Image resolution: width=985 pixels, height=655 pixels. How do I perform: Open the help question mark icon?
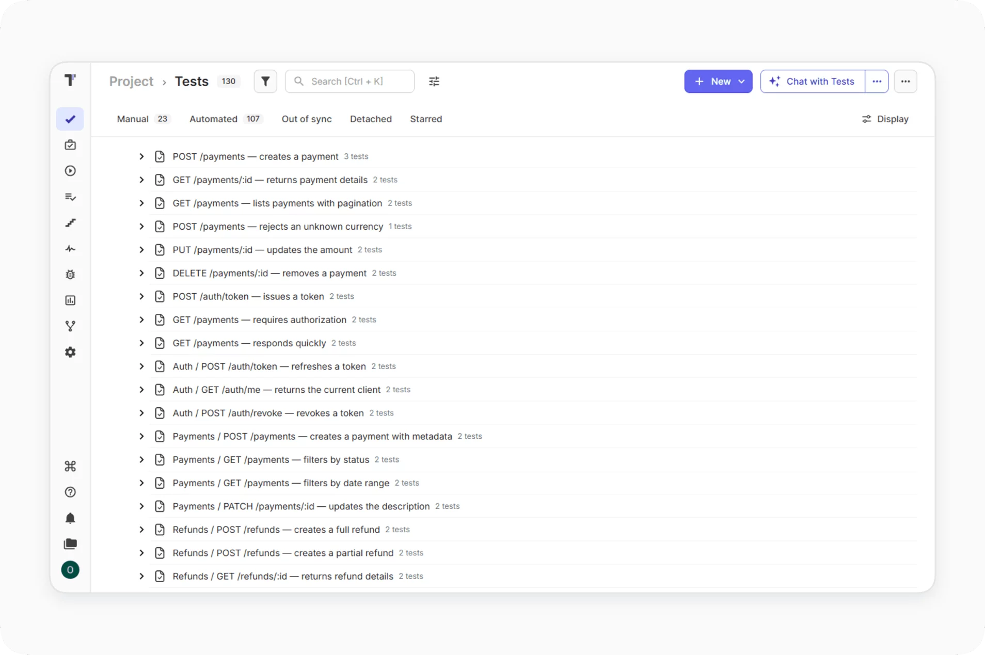(70, 492)
